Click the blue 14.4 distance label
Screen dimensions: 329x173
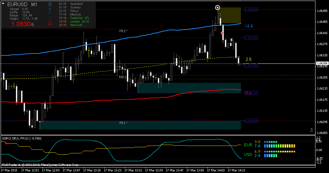[x=249, y=26]
